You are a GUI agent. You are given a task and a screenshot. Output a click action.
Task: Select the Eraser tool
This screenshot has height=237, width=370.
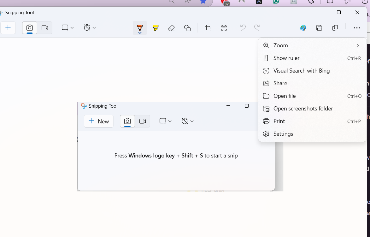point(171,28)
